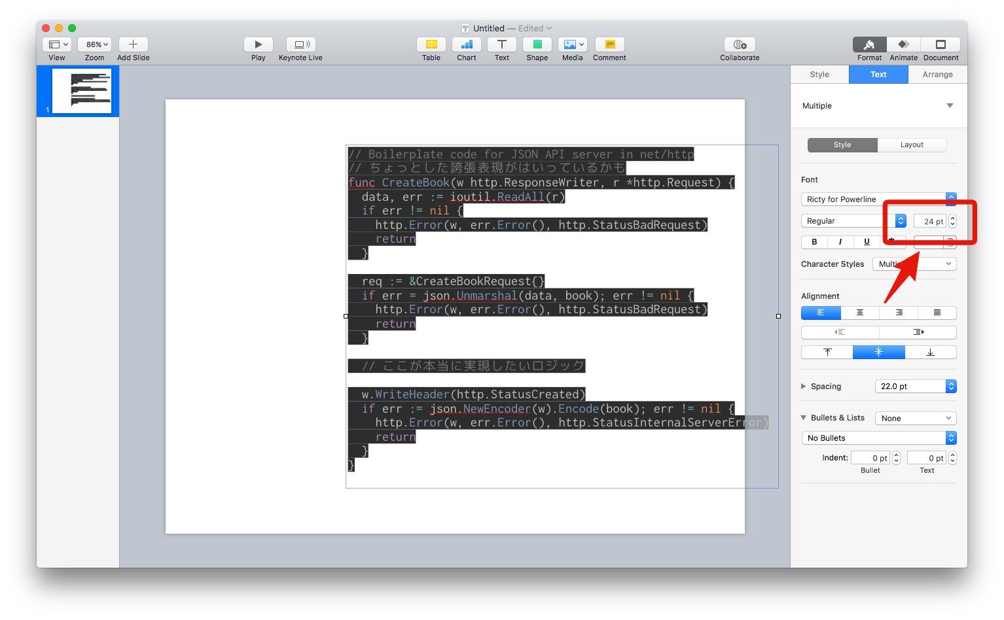1004x620 pixels.
Task: Align text vertically to middle
Action: [x=879, y=353]
